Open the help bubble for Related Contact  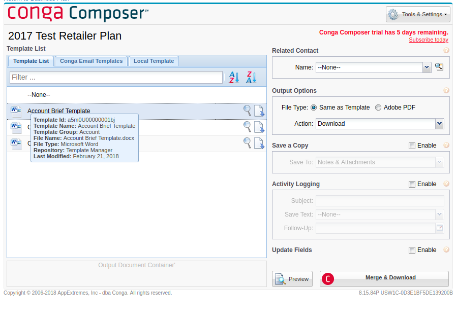446,50
